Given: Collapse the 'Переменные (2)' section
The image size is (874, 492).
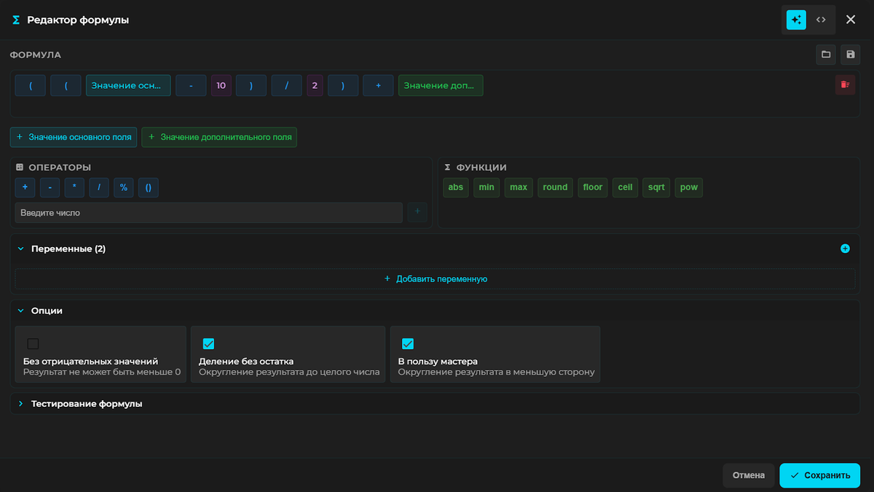Looking at the screenshot, I should coord(21,249).
